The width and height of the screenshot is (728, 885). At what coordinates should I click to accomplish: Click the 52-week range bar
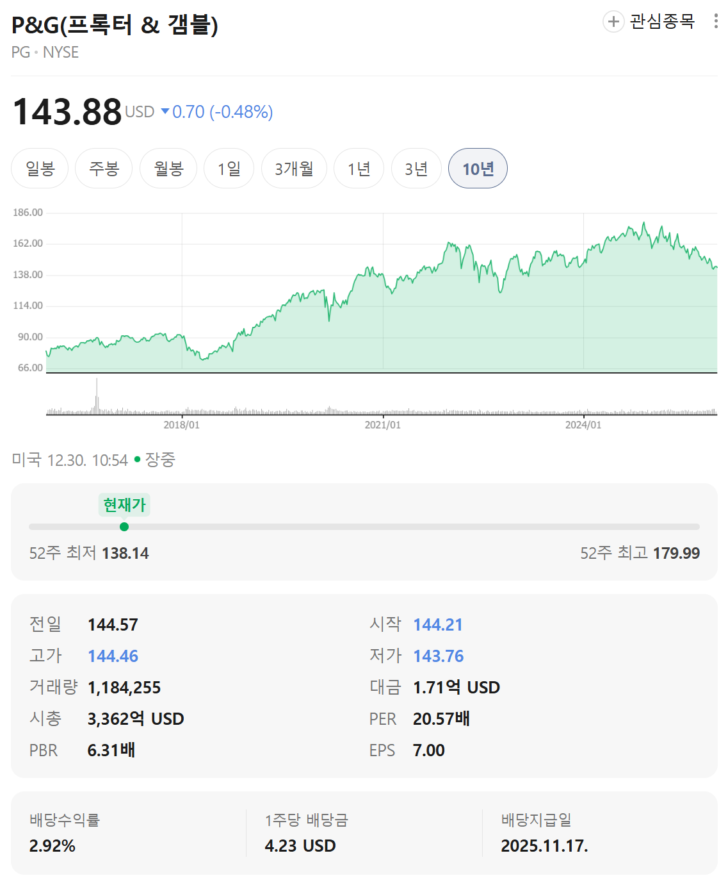click(x=364, y=527)
